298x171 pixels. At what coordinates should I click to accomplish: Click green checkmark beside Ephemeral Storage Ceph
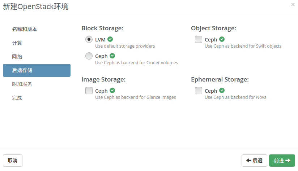pyautogui.click(x=222, y=91)
